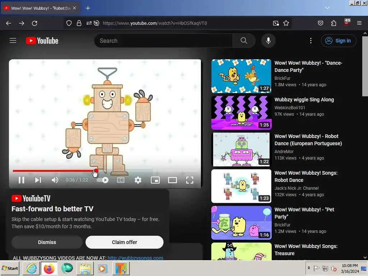Go back in browser history
The height and width of the screenshot is (276, 368).
point(9,23)
